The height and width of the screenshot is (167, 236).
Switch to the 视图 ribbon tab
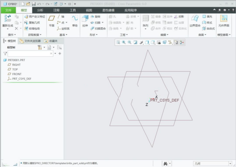click(x=89, y=10)
